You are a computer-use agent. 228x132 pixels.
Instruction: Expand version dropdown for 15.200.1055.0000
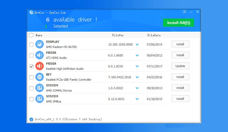click(x=137, y=44)
